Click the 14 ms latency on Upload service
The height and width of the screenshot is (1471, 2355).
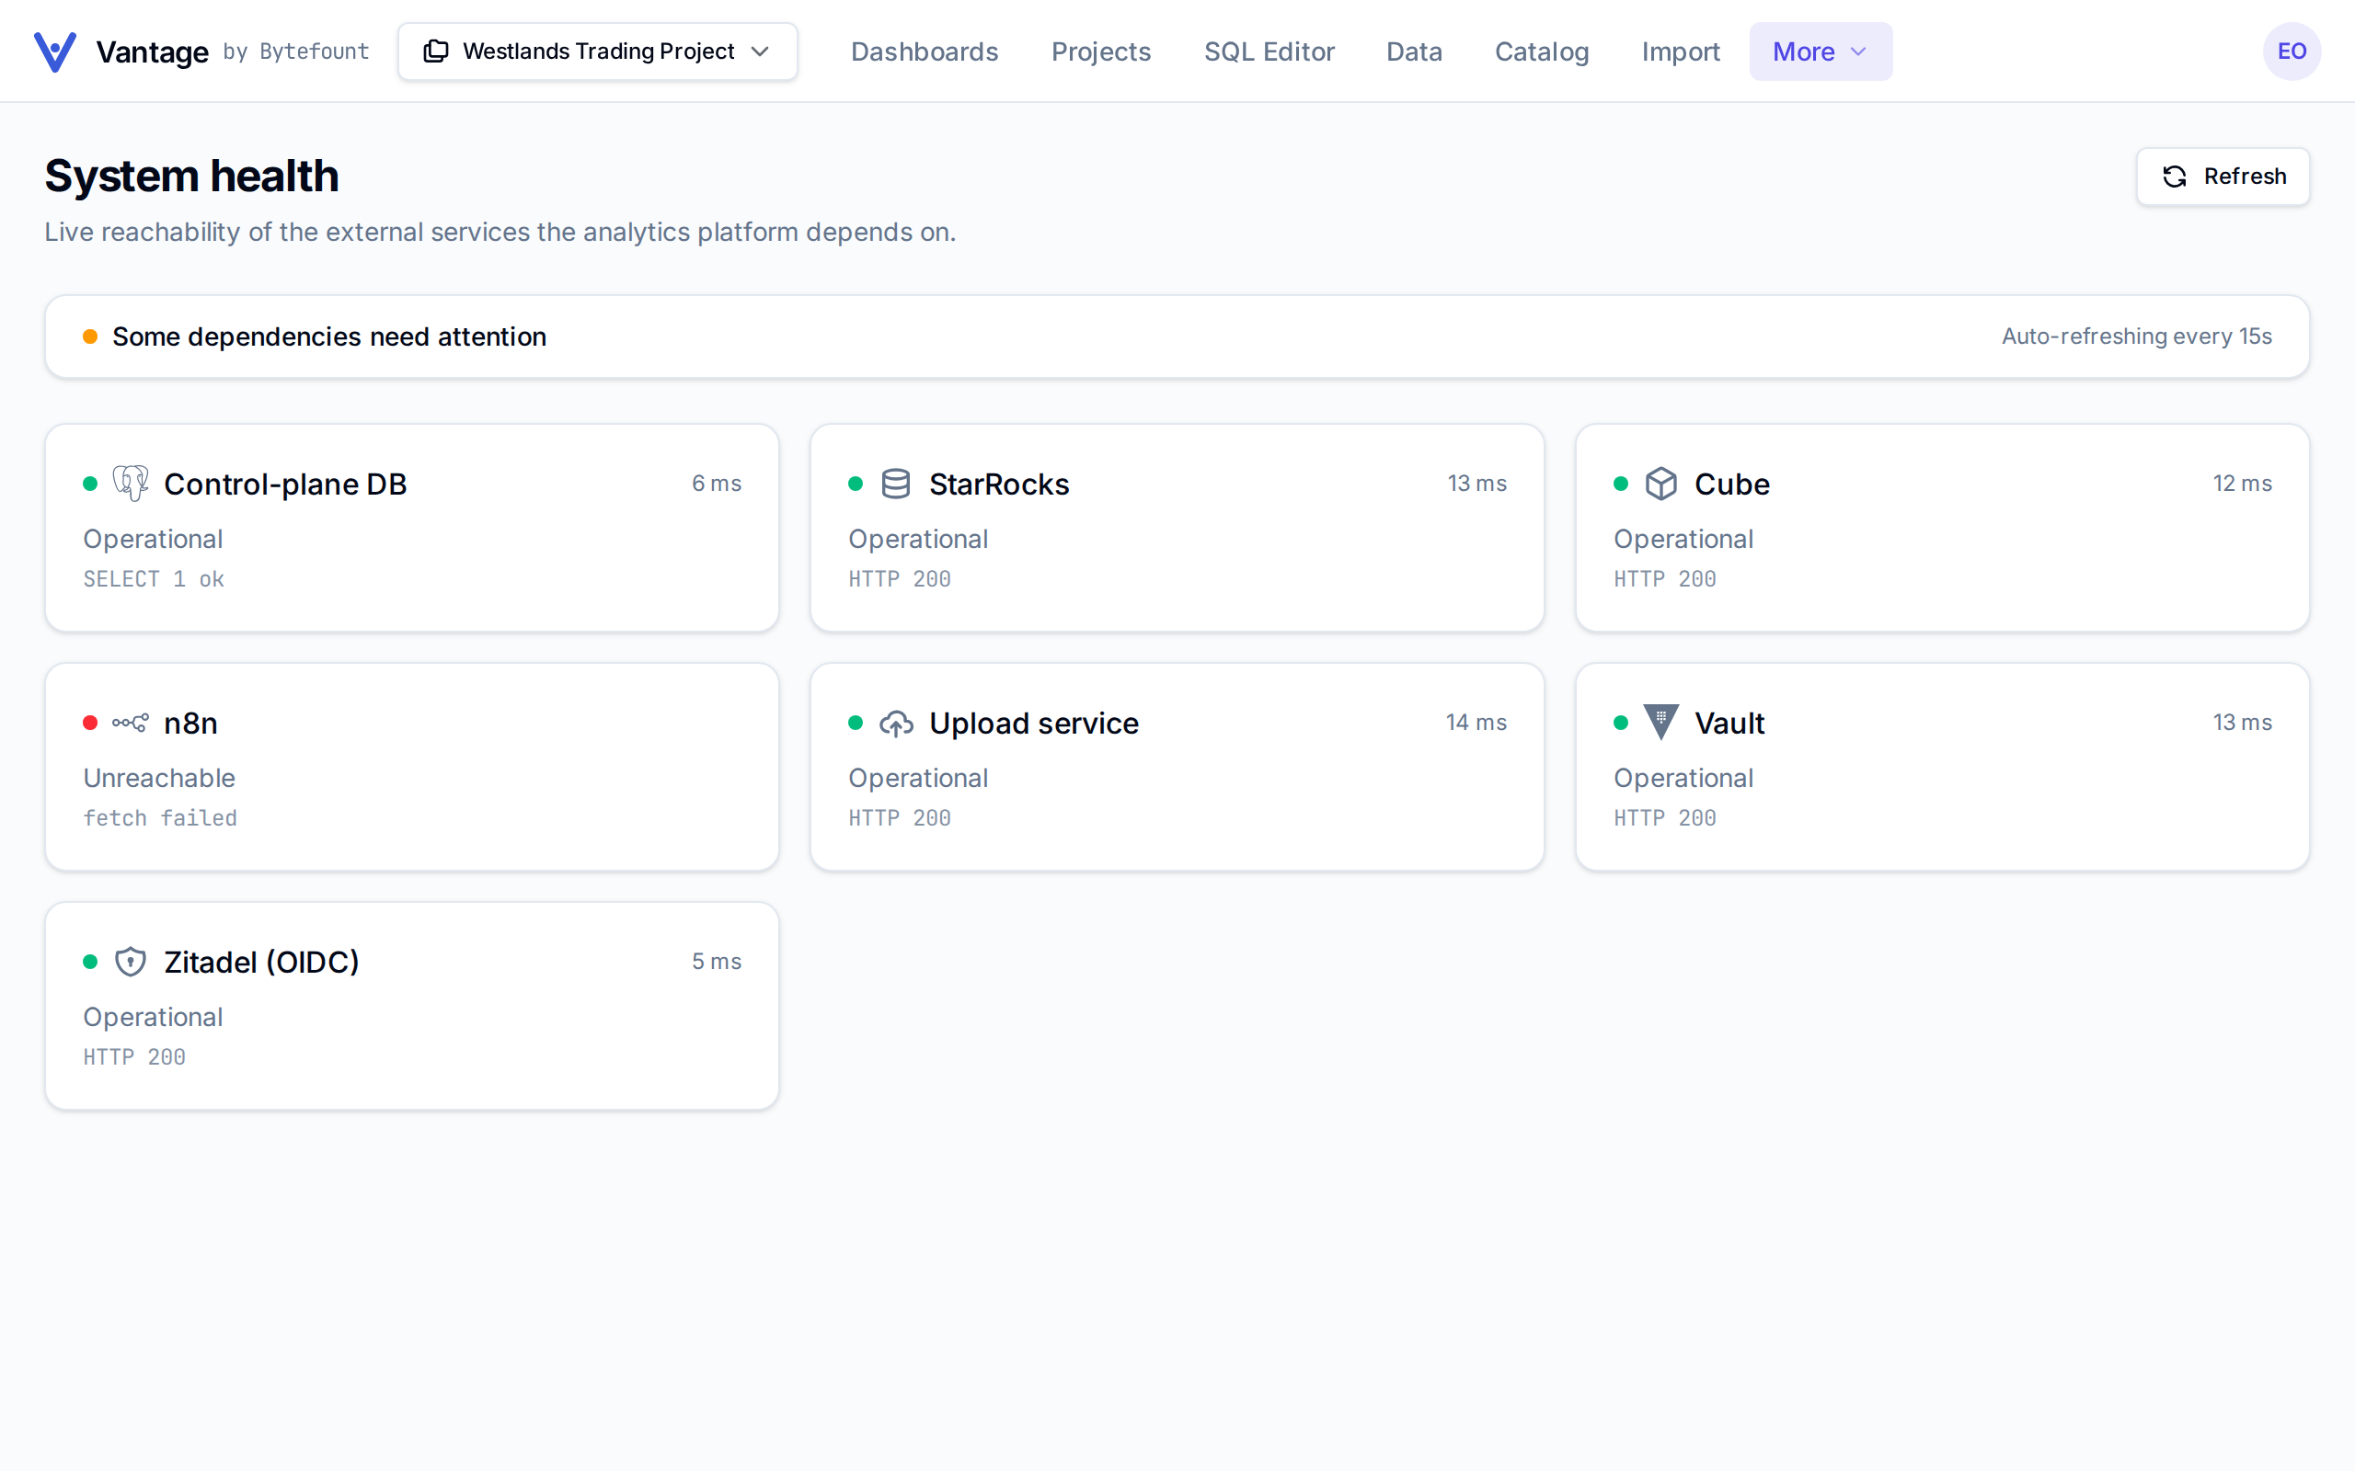point(1476,723)
